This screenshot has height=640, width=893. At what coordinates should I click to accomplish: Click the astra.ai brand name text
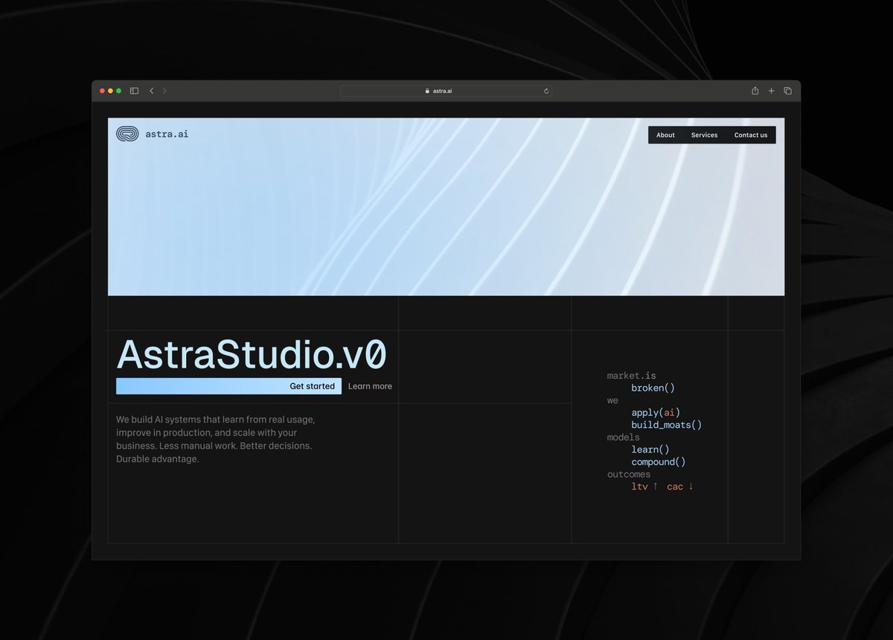(x=167, y=134)
